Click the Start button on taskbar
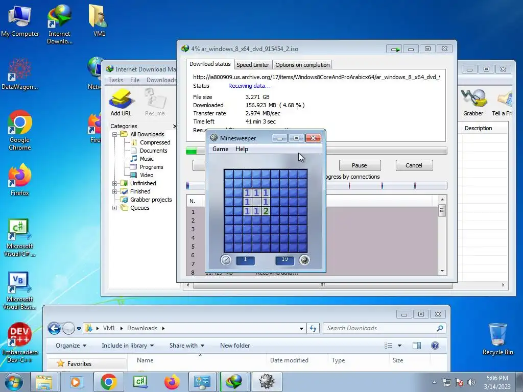 [x=13, y=382]
